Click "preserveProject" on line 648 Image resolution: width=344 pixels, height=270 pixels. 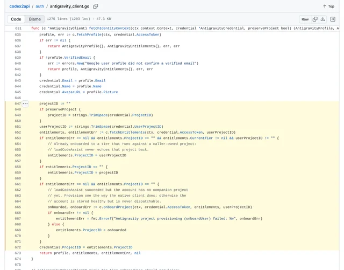tap(61, 109)
